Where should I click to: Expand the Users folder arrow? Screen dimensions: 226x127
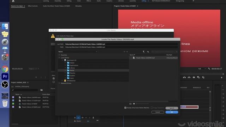(x=65, y=78)
